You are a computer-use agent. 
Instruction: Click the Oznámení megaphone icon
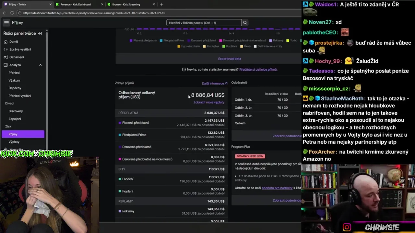6,57
